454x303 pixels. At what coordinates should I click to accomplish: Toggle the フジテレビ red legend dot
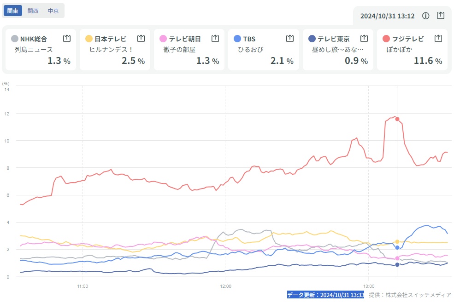[x=386, y=39]
